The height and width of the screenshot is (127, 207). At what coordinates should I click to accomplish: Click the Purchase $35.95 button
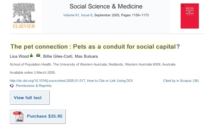44,116
